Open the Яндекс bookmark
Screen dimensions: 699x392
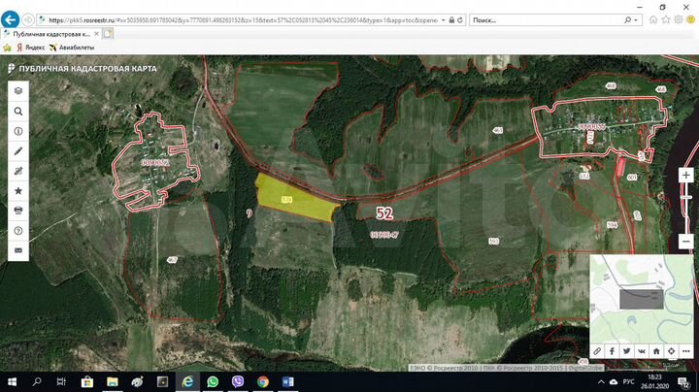coord(33,47)
